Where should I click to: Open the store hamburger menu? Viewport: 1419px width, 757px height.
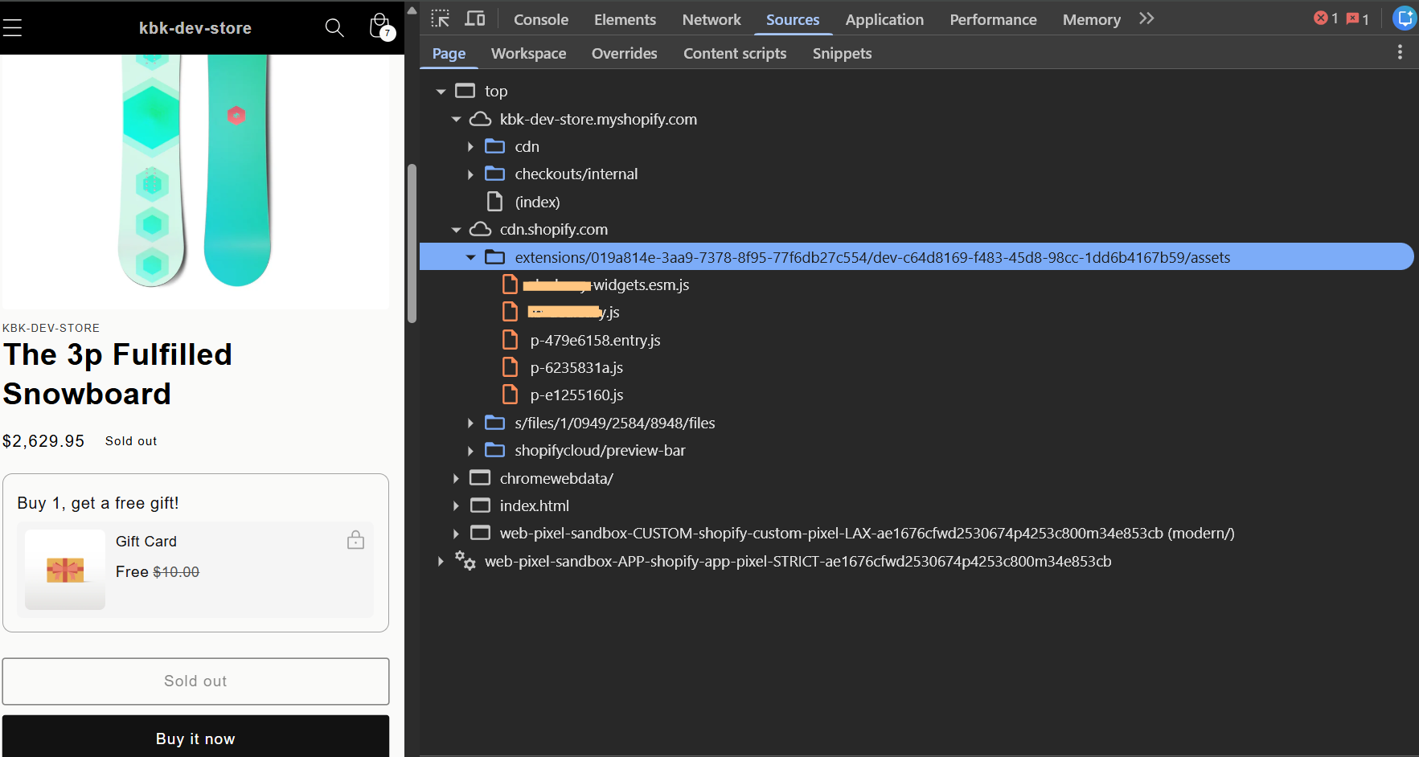click(13, 28)
